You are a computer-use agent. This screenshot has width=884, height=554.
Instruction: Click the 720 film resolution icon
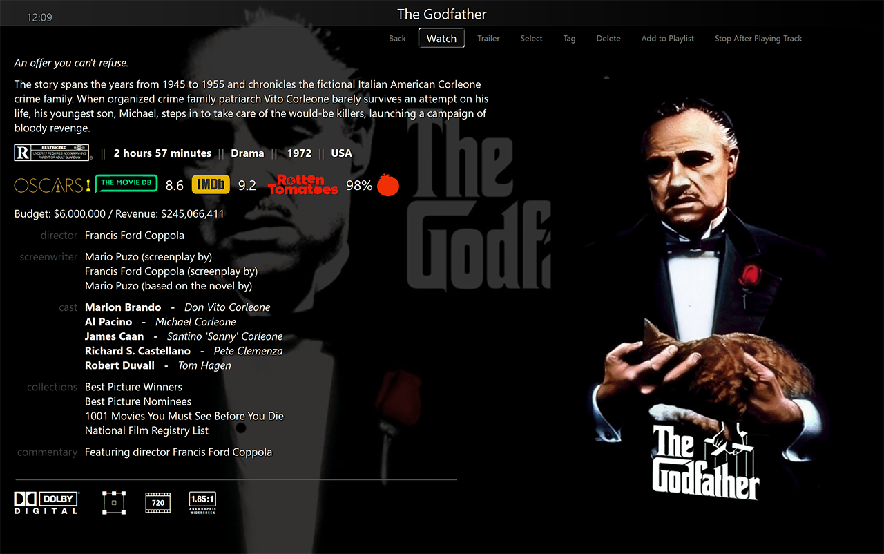[158, 503]
